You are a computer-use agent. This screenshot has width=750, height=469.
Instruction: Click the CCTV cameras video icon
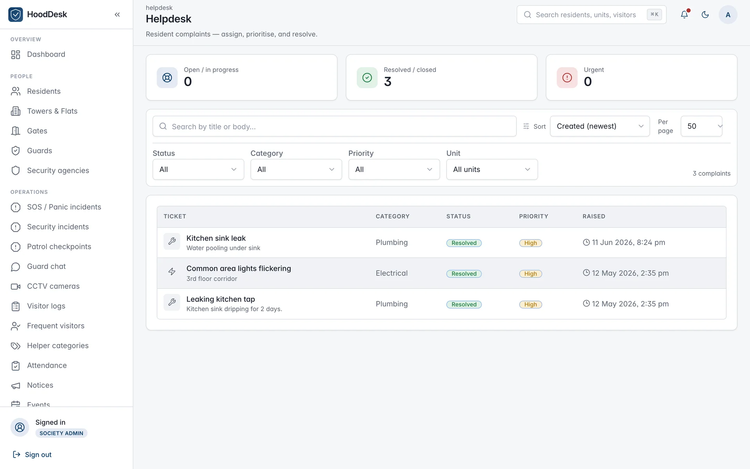pos(16,286)
